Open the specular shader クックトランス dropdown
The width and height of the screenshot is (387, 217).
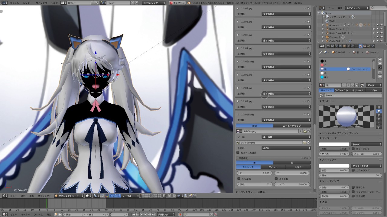367,166
